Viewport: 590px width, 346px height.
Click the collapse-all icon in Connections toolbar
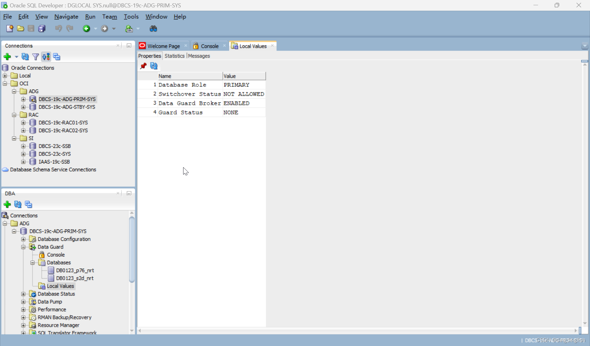coord(57,57)
